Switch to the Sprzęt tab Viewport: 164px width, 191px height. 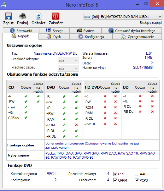pos(55,30)
